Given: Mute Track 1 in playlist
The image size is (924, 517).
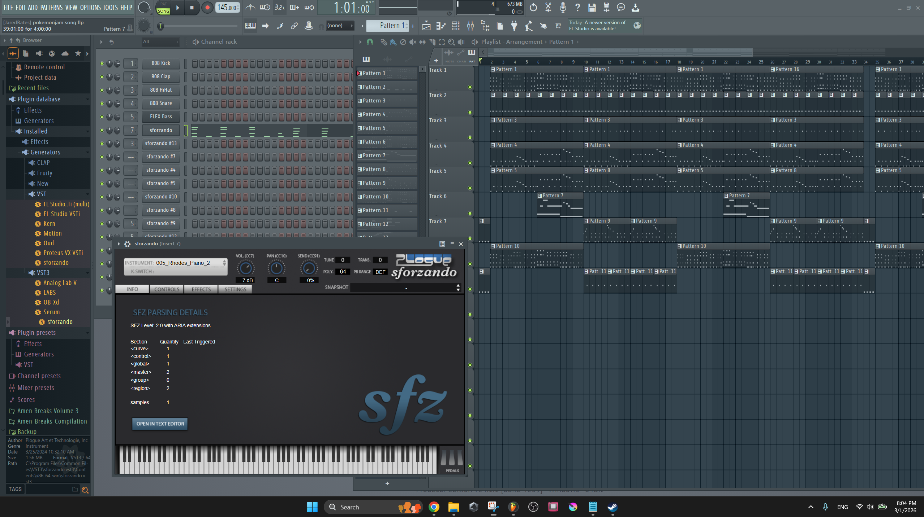Looking at the screenshot, I should (470, 87).
